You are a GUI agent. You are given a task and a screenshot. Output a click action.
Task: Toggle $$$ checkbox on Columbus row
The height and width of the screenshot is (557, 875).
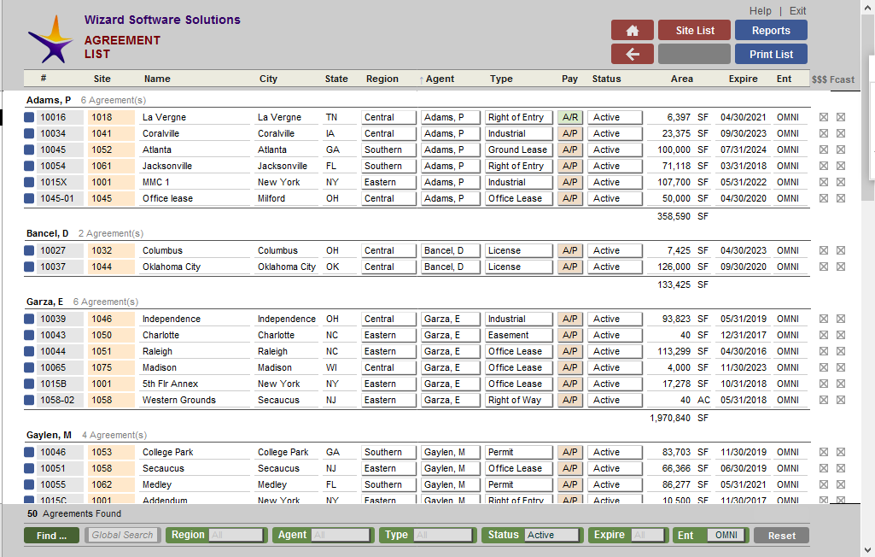point(824,251)
